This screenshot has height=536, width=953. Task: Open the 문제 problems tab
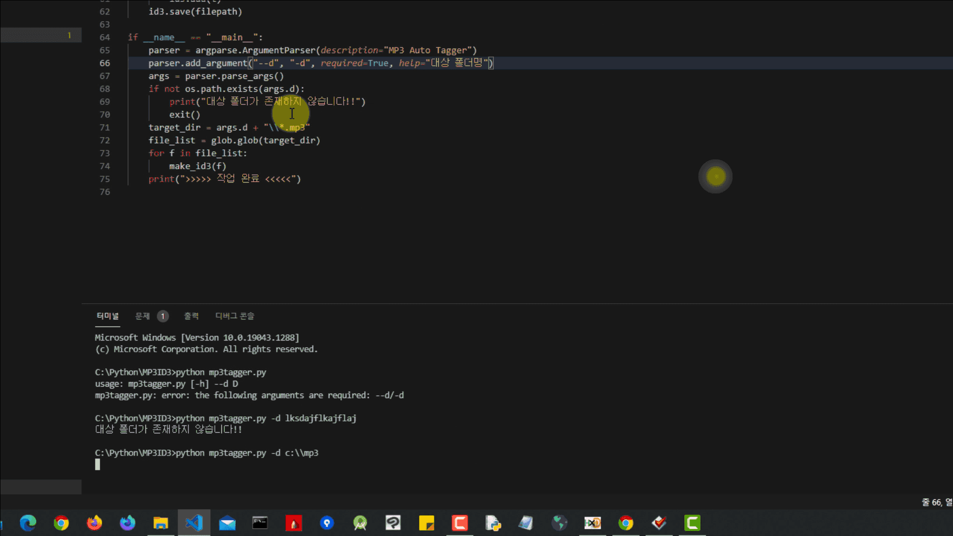tap(142, 316)
